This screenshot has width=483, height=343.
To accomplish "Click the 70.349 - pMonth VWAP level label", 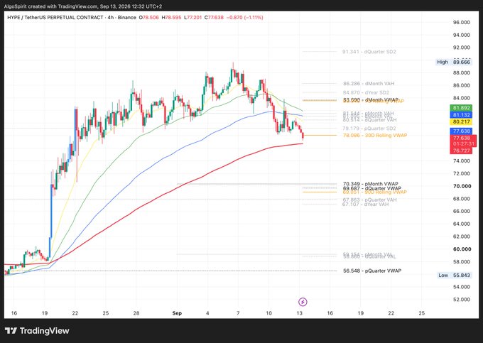I will click(371, 184).
